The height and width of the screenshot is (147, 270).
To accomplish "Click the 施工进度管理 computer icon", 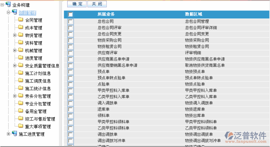I will 14,133.
